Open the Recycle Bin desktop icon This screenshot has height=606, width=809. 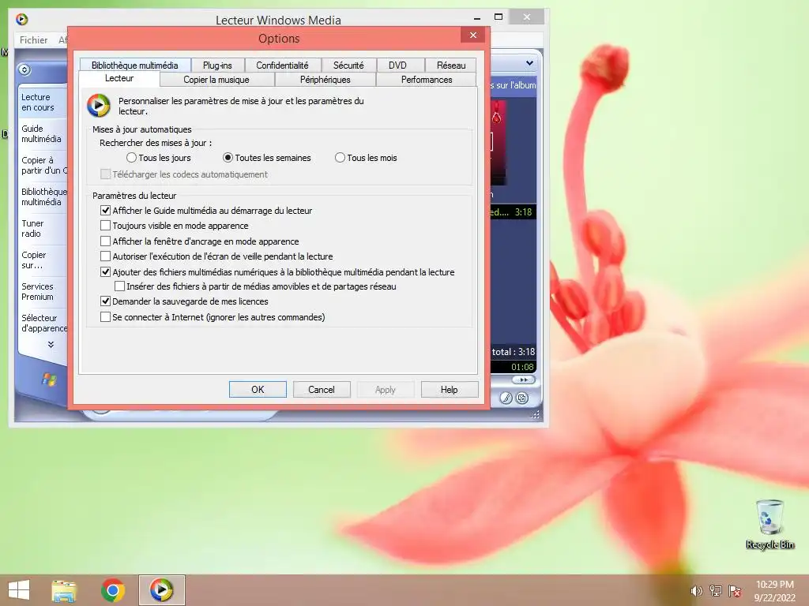tap(769, 524)
